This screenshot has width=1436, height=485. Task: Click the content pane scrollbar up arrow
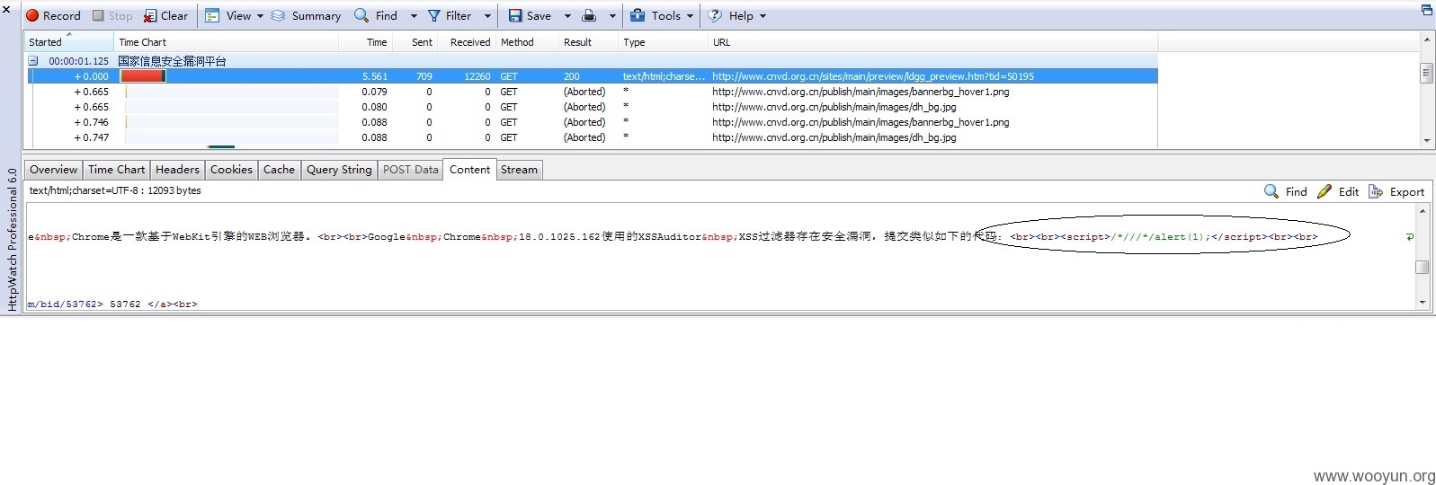(x=1423, y=211)
